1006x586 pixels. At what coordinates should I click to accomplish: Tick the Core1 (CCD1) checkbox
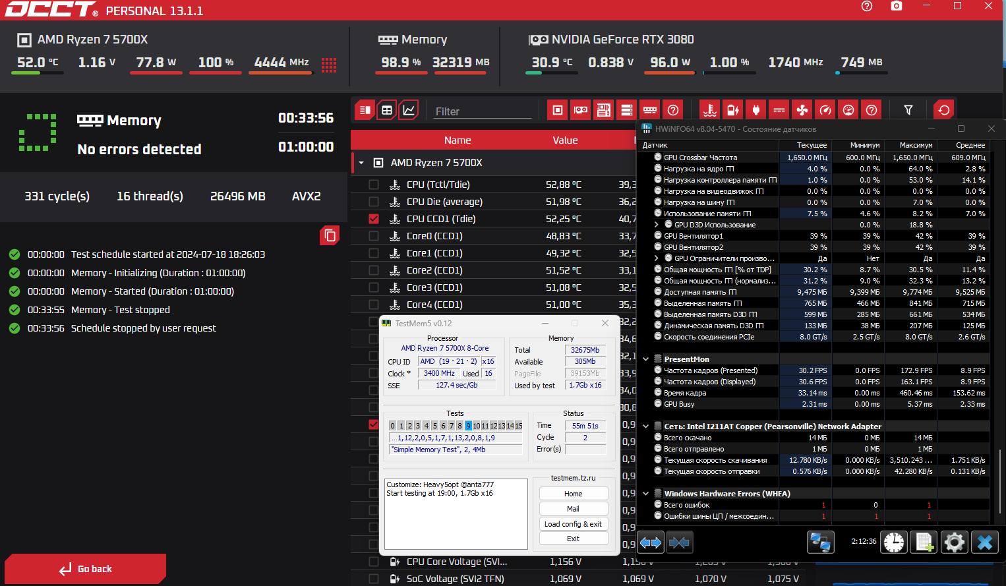tap(374, 253)
